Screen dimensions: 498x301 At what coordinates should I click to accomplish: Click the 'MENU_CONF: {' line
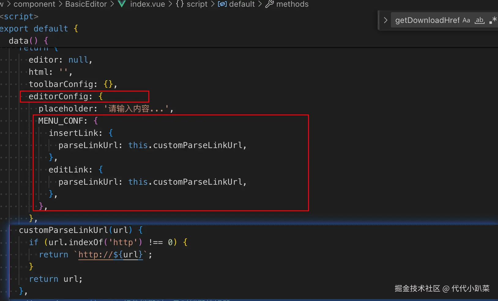coord(68,121)
